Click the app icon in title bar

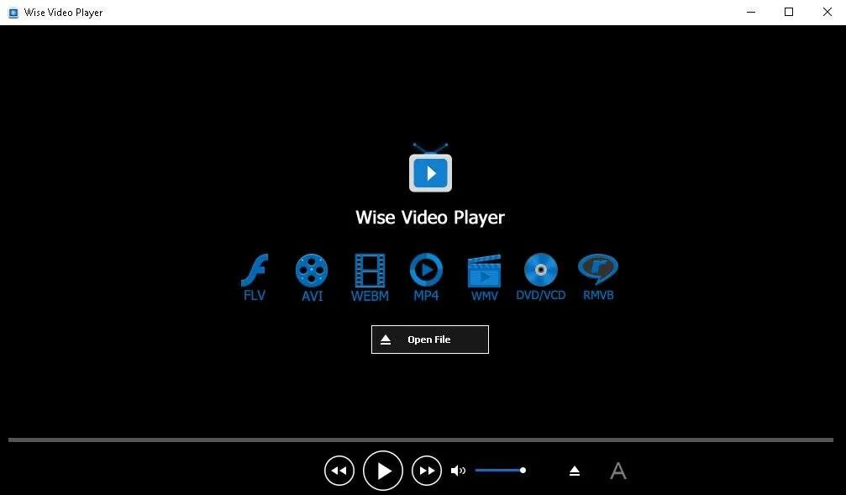pyautogui.click(x=13, y=13)
